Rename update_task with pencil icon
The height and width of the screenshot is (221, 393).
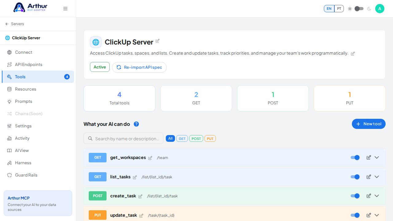click(x=141, y=216)
